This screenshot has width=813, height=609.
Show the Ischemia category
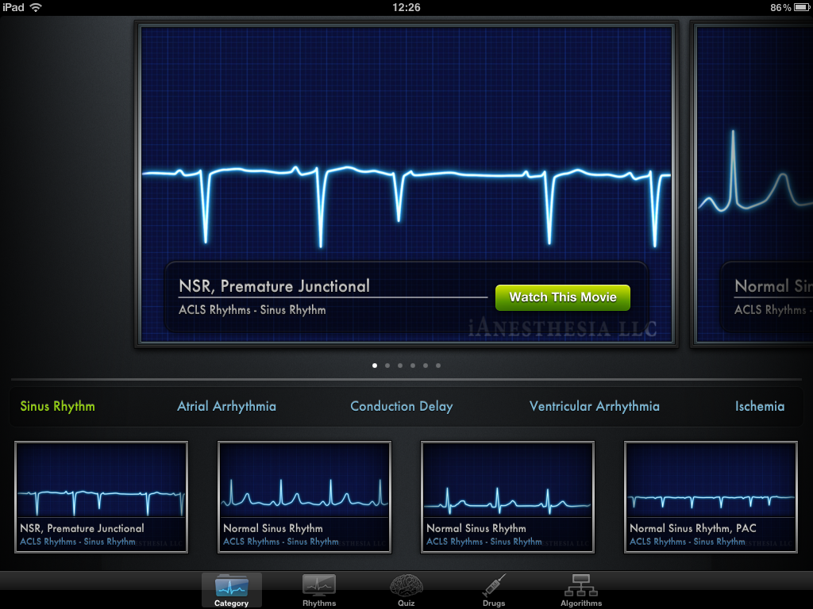pos(759,406)
